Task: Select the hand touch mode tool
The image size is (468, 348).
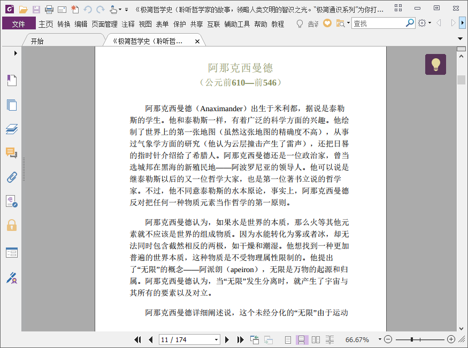Action: click(113, 10)
